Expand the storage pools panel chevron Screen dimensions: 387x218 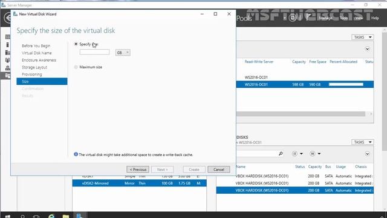click(x=367, y=49)
